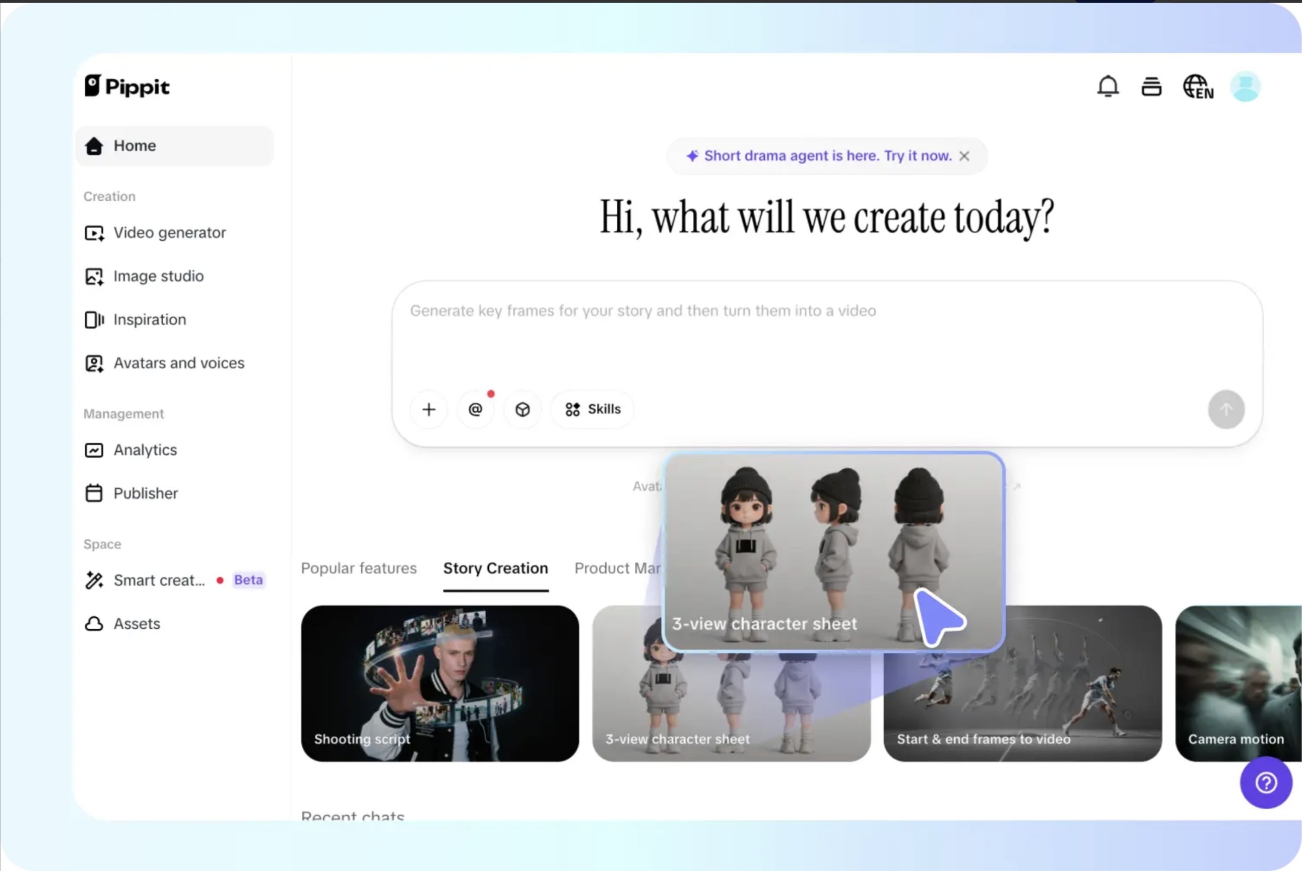
Task: Click the Pippit logo
Action: [127, 86]
